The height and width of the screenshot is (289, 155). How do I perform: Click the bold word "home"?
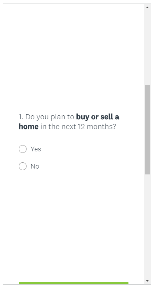pyautogui.click(x=29, y=126)
